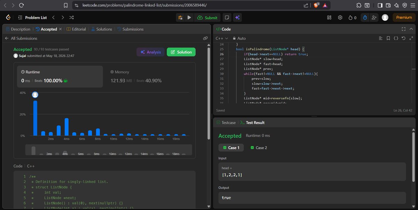Select the Memory stats card
Screen dimensions: 418x210
pos(149,76)
